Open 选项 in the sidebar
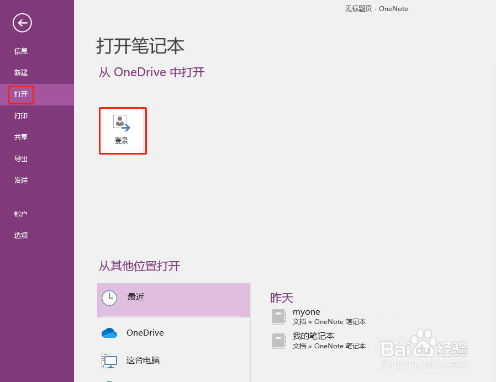 click(x=21, y=236)
